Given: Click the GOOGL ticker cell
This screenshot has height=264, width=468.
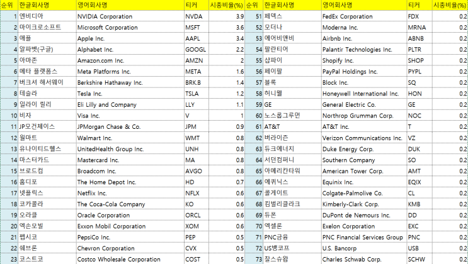Looking at the screenshot, I should pos(196,50).
